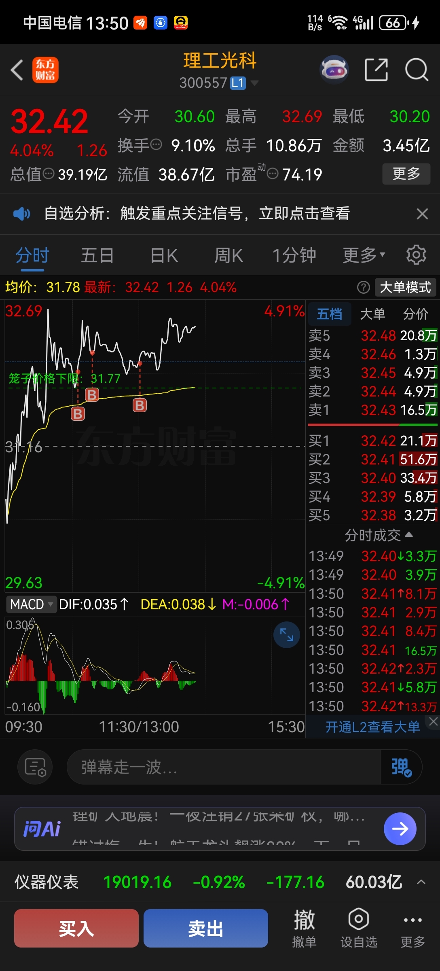The width and height of the screenshot is (440, 971).
Task: Switch to 周K tab
Action: (228, 255)
